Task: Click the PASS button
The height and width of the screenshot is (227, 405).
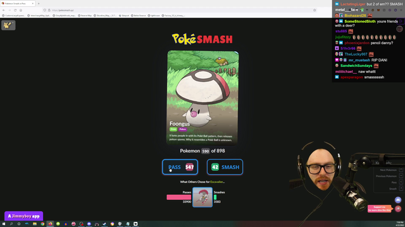Action: tap(180, 166)
